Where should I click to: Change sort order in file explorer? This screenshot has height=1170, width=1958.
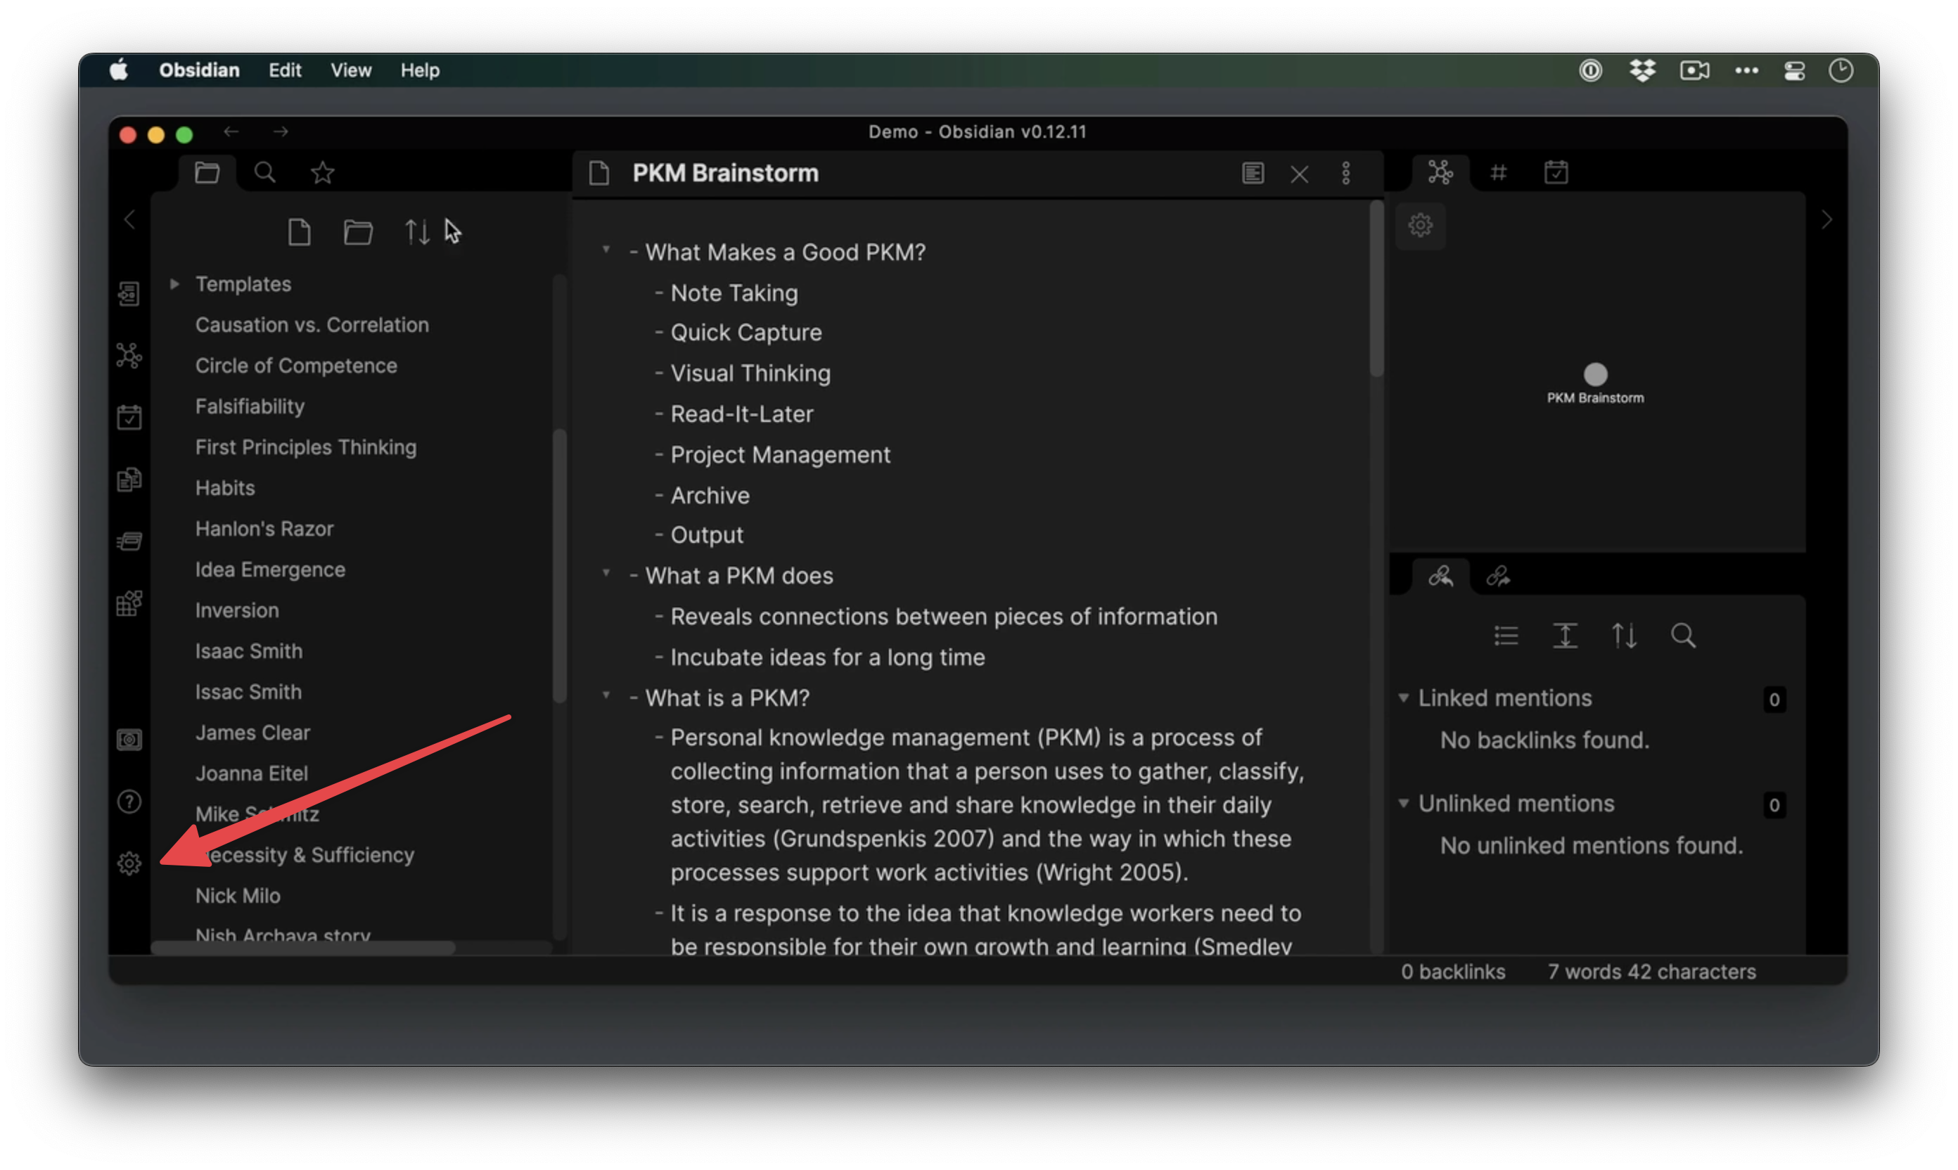coord(416,233)
